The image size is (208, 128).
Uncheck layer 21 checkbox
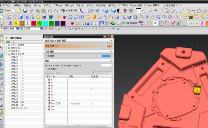coord(49,89)
